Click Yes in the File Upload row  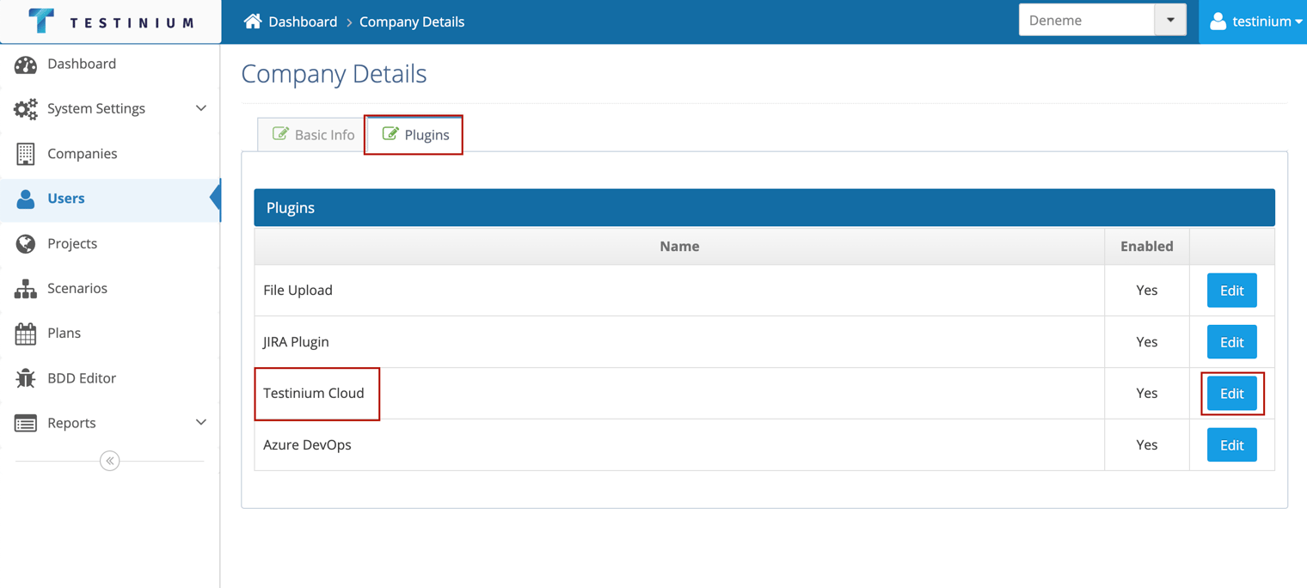point(1146,290)
